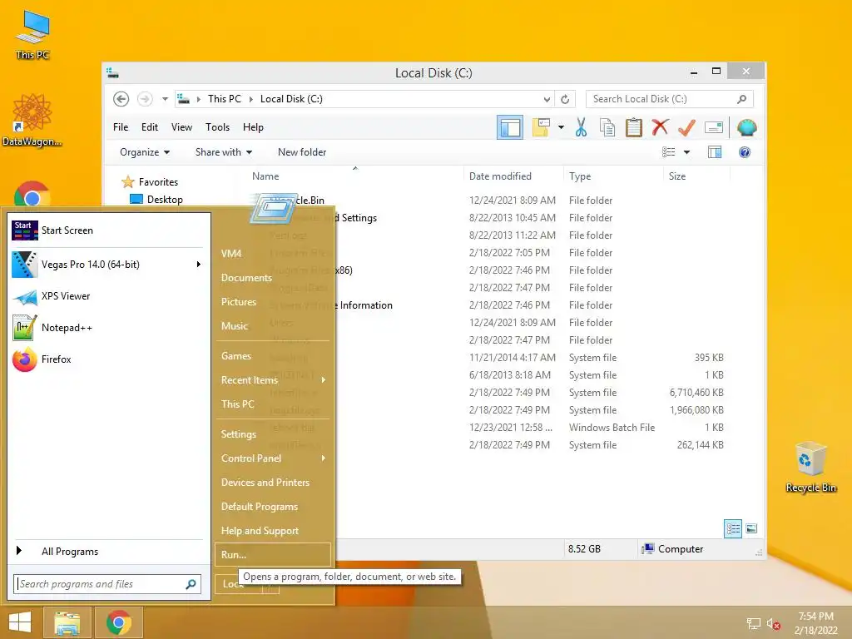Image resolution: width=852 pixels, height=639 pixels.
Task: Click the Explorer forward arrow
Action: 145,99
